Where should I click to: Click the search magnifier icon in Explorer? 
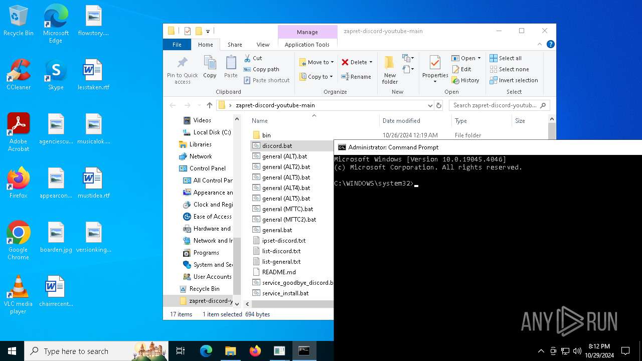(x=543, y=105)
